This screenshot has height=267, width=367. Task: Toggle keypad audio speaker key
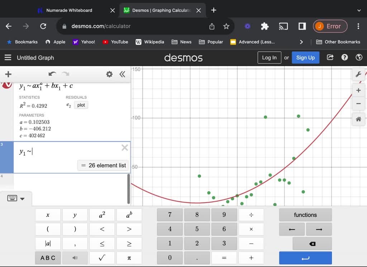click(x=75, y=258)
